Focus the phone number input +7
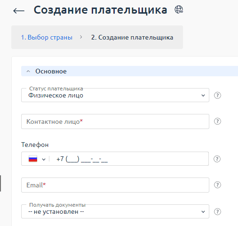This screenshot has width=238, height=226. click(128, 159)
